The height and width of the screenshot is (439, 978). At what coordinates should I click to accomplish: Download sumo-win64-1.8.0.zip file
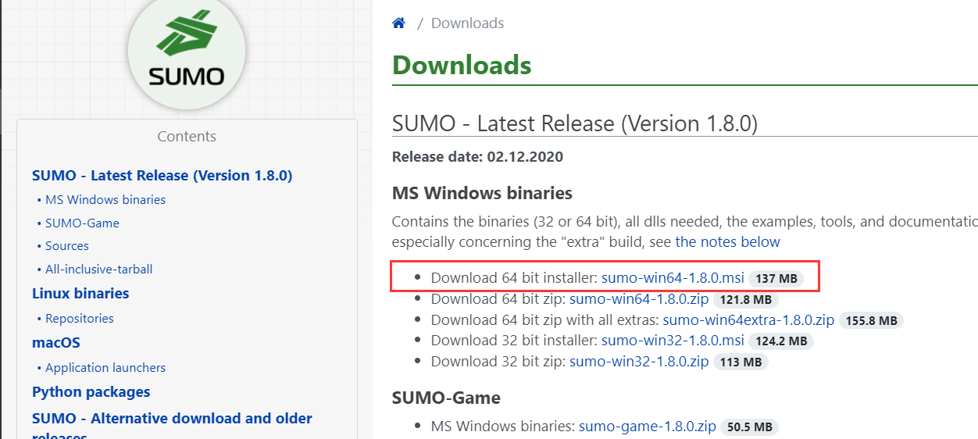(x=639, y=299)
